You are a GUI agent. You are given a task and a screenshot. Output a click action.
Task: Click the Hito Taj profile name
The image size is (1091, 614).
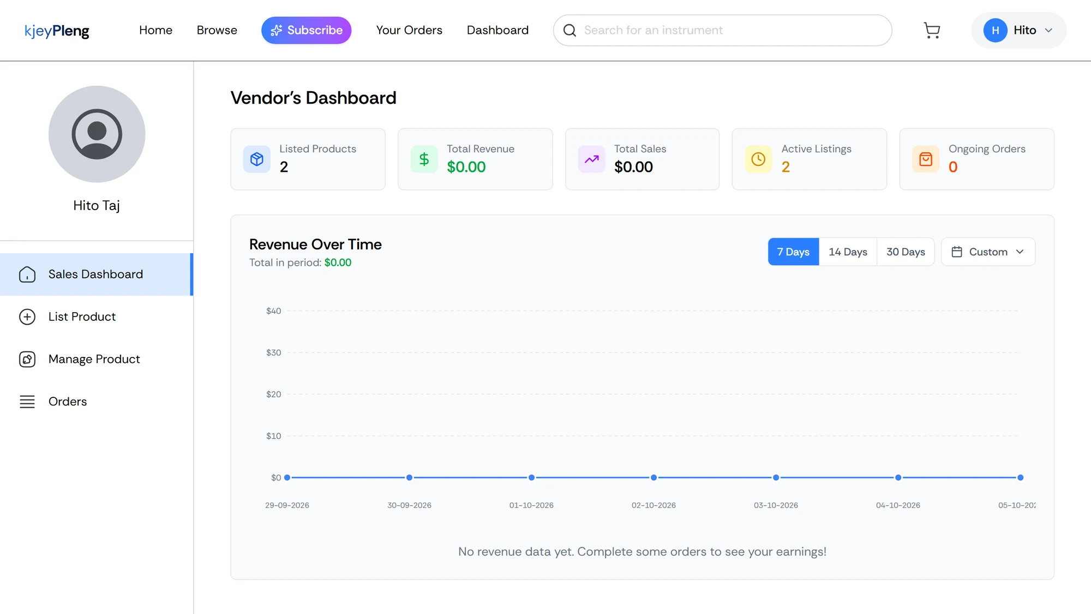pos(97,206)
